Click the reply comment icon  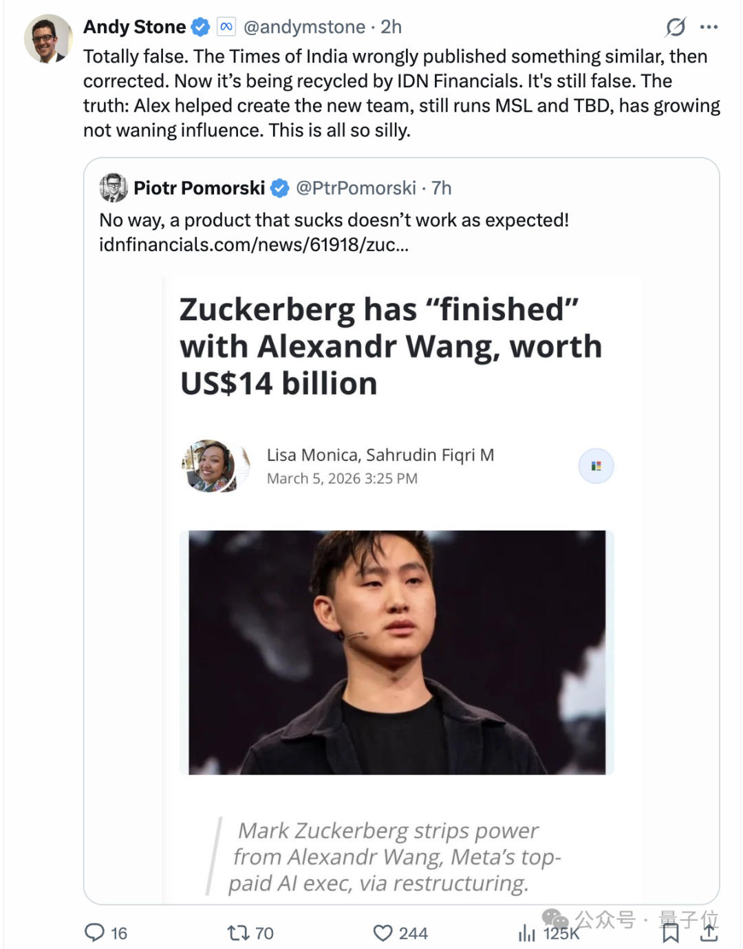94,932
